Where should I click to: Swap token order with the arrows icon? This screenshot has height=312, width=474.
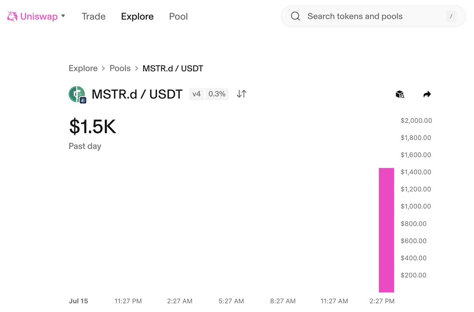pos(242,94)
